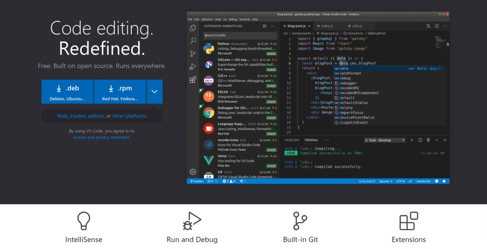The height and width of the screenshot is (249, 487).
Task: Click the clear extensions list icon in Marketplace header
Action: tap(264, 26)
